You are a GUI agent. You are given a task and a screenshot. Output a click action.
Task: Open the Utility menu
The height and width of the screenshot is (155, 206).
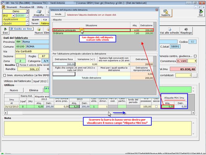(40, 7)
